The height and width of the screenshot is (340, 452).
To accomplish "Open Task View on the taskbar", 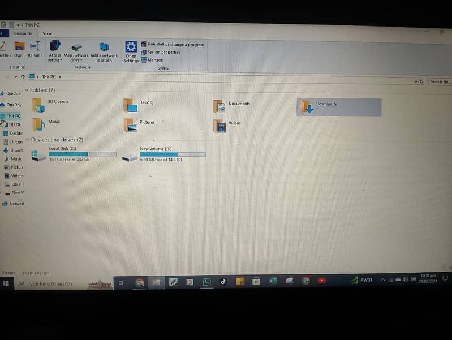I will 122,283.
